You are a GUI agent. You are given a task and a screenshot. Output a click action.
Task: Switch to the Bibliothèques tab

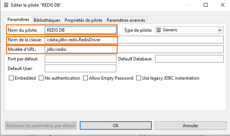pos(47,20)
